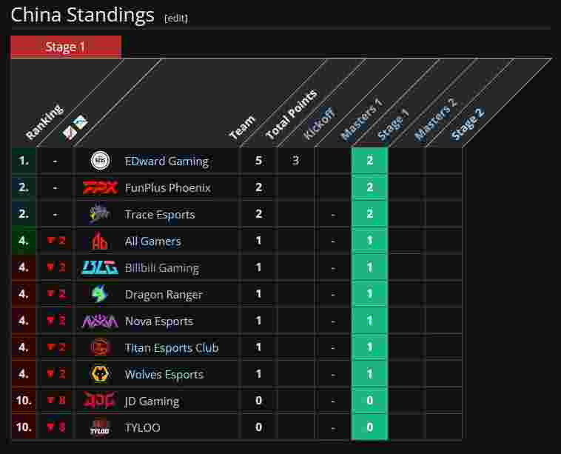Click EDward Gaming's green Stage 1 points cell
This screenshot has width=561, height=454.
tap(369, 161)
